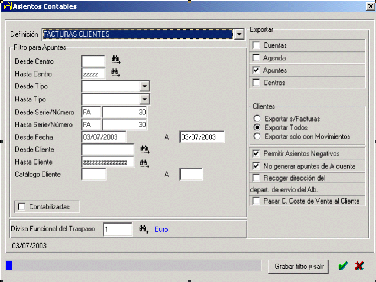This screenshot has height=282, width=376.
Task: Click binoculars lookup for Hasta Centro
Action: click(x=116, y=73)
